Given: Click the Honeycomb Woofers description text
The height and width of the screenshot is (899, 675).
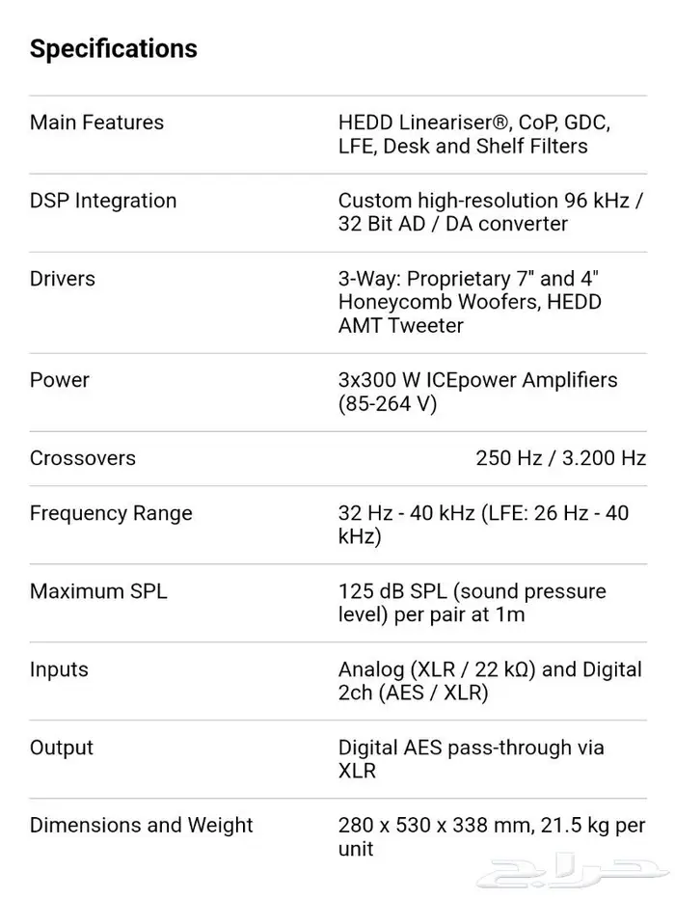Looking at the screenshot, I should 470,302.
